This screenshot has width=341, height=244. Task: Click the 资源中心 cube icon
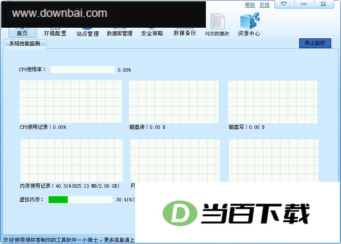[x=250, y=20]
